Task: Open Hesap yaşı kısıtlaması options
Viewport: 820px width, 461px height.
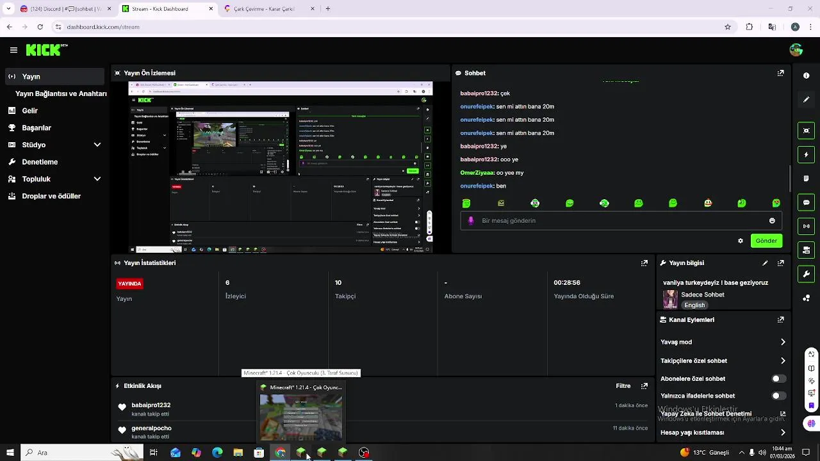Action: coord(723,432)
